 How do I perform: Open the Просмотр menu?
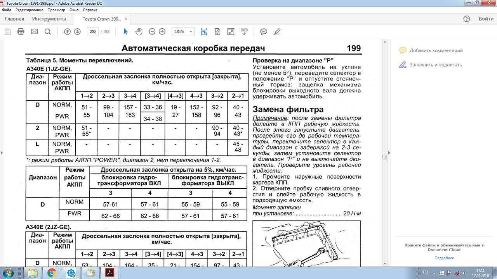pos(56,10)
